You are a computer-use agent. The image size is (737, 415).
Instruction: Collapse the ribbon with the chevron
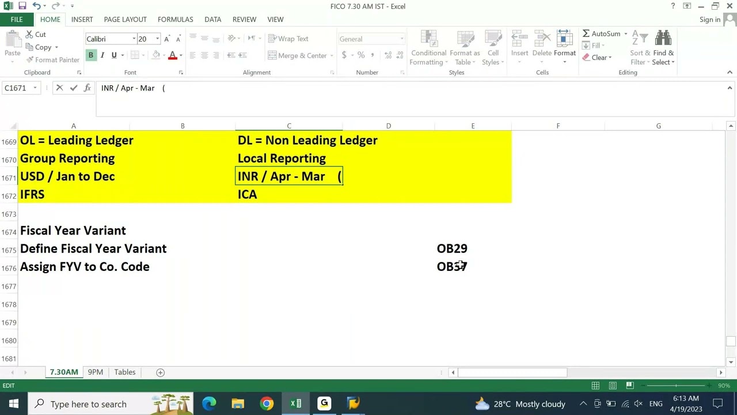[730, 72]
